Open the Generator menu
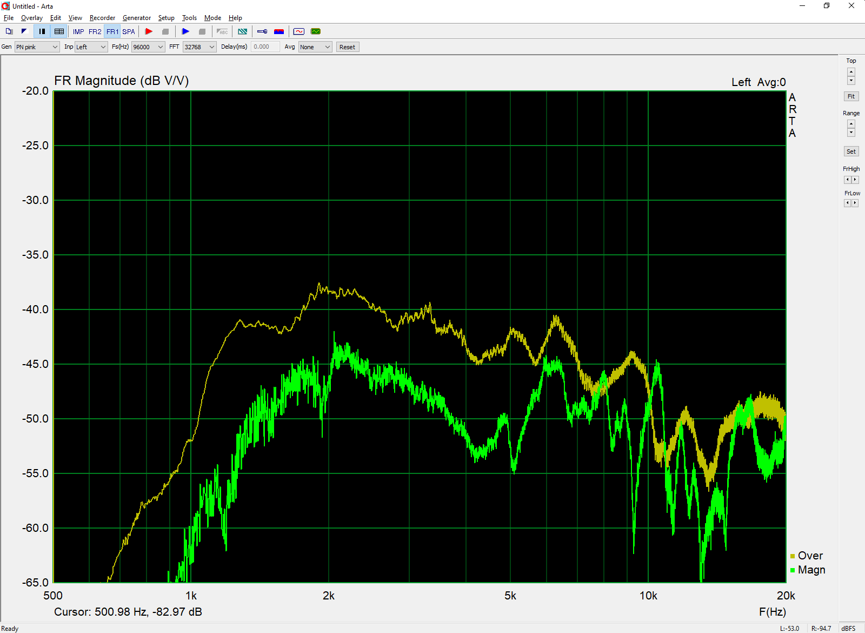865x633 pixels. (137, 18)
